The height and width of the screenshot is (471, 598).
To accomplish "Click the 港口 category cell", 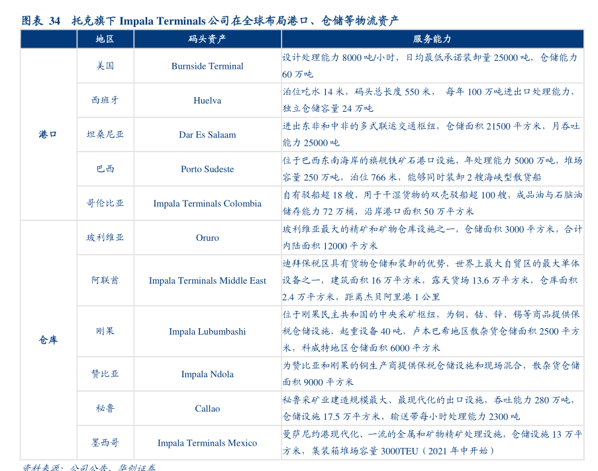I will [x=48, y=134].
